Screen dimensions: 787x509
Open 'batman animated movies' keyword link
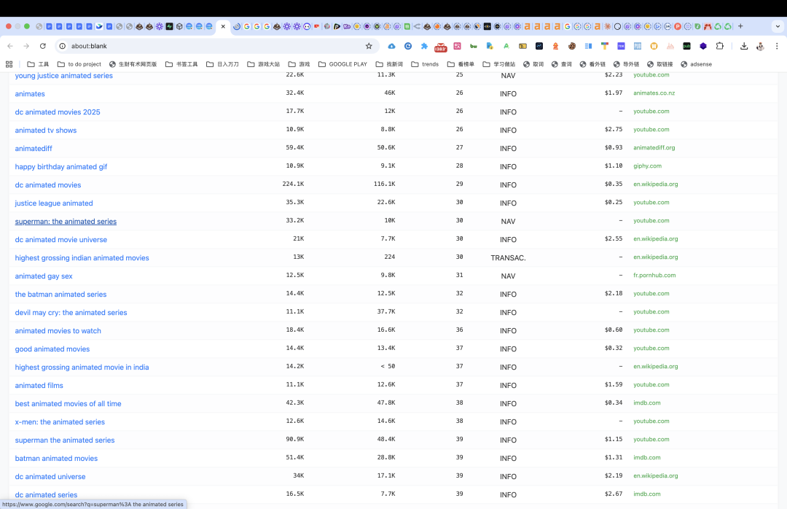(x=56, y=458)
